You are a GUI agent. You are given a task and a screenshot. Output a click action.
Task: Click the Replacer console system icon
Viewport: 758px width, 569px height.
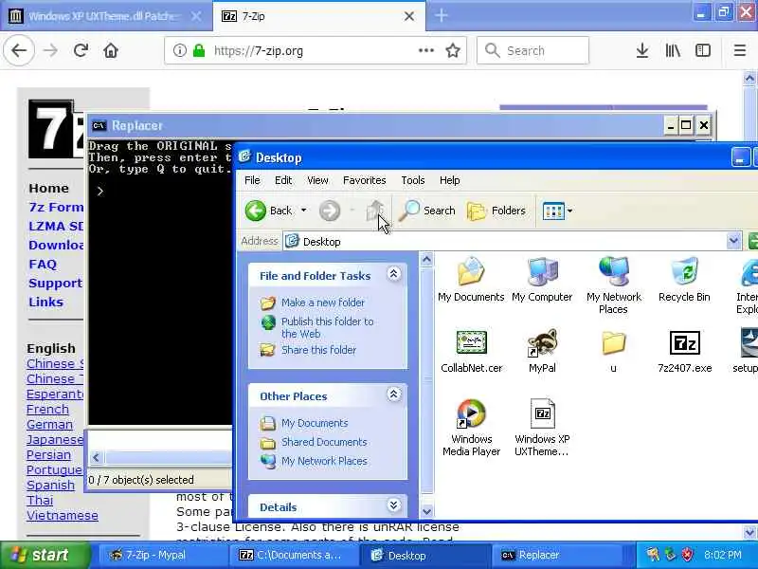click(x=99, y=126)
